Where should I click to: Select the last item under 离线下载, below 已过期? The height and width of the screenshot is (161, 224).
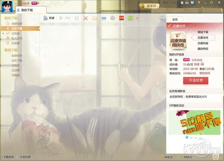[x=15, y=75]
